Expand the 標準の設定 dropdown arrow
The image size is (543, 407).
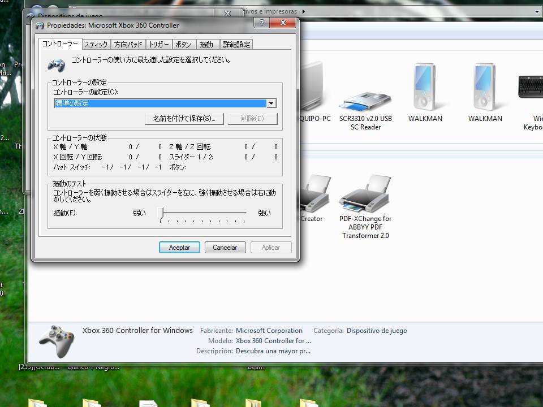(x=271, y=103)
